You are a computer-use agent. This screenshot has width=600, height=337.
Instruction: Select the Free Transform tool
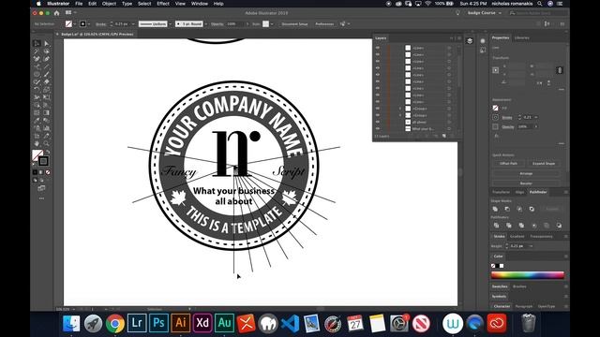47,97
